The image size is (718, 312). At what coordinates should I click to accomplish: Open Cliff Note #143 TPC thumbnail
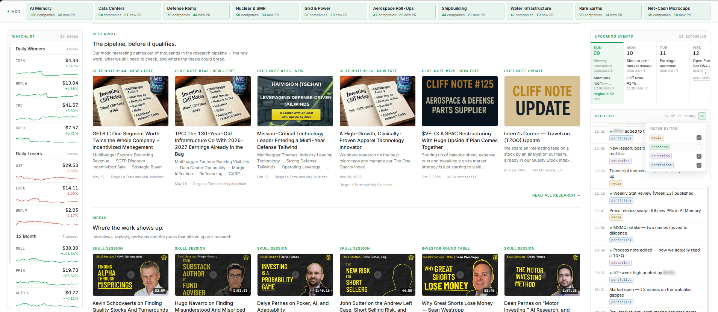click(x=213, y=101)
